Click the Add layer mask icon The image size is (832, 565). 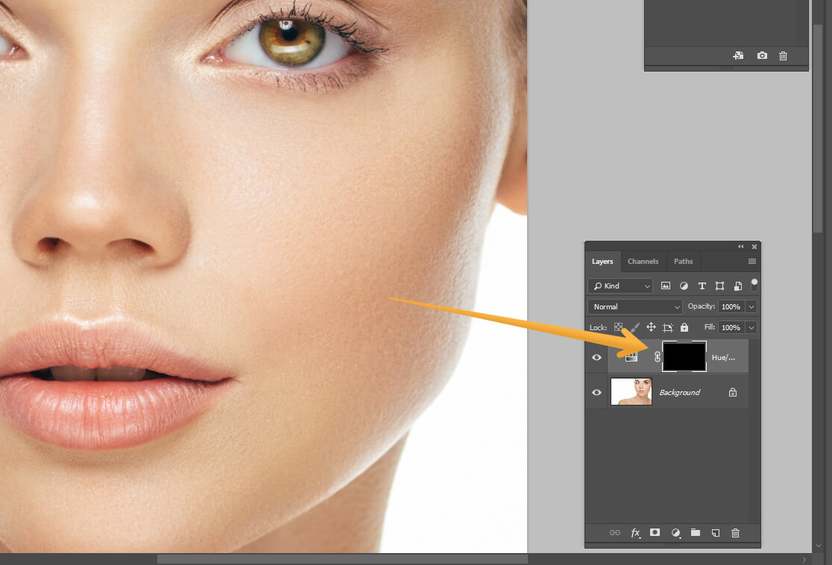[655, 533]
